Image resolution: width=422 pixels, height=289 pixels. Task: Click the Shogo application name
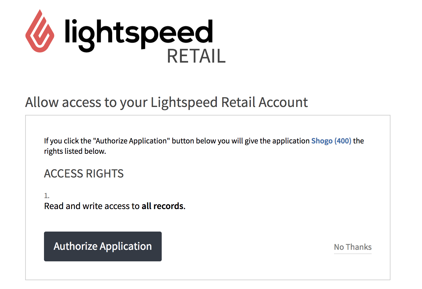(322, 141)
